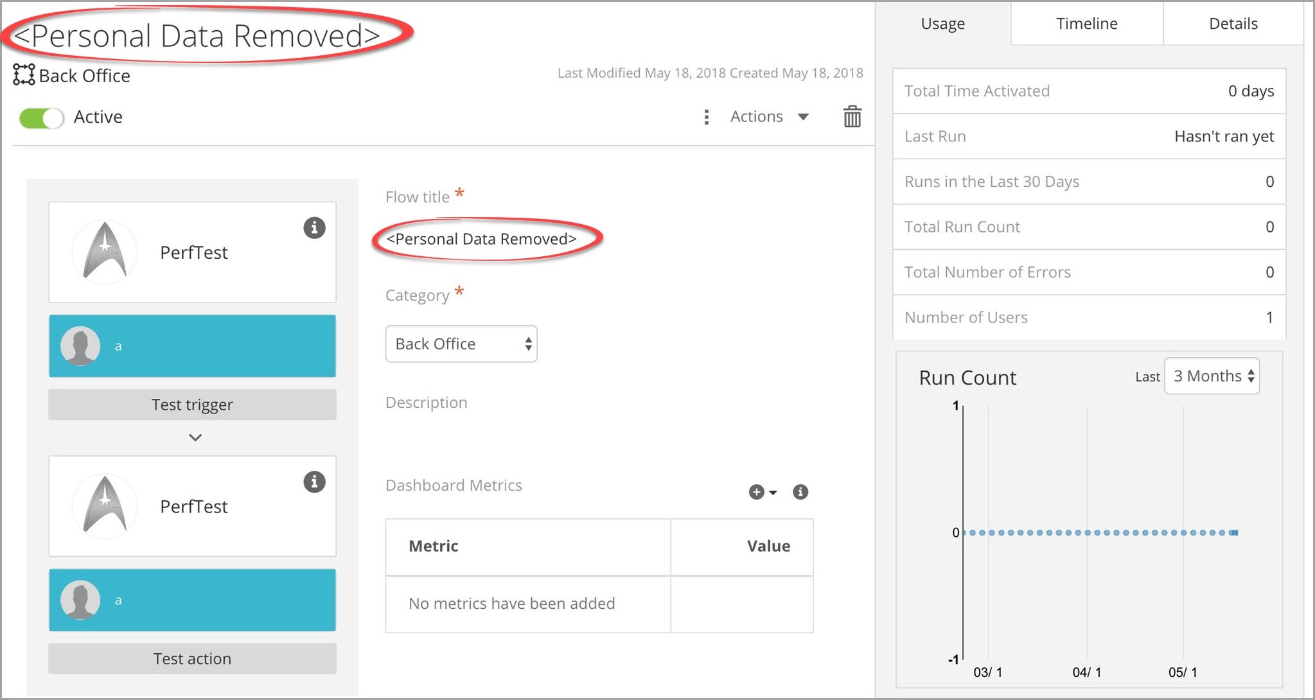The image size is (1315, 700).
Task: Select user account 'a' under trigger card
Action: 192,346
